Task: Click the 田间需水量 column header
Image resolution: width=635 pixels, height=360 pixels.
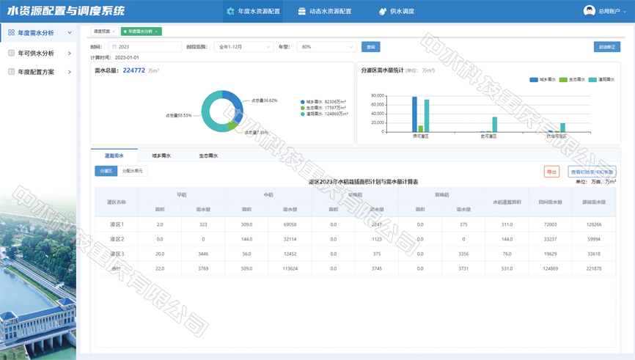Action: (551, 202)
